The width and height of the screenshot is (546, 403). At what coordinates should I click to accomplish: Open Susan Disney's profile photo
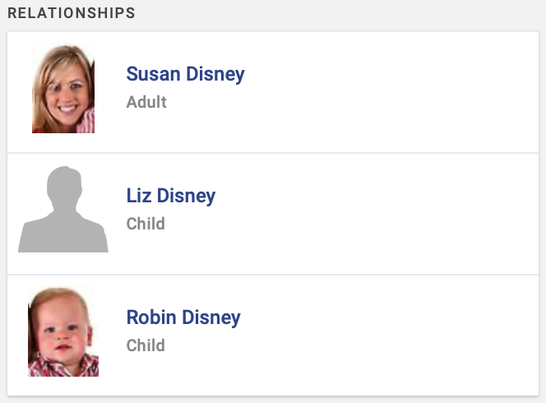pyautogui.click(x=63, y=89)
